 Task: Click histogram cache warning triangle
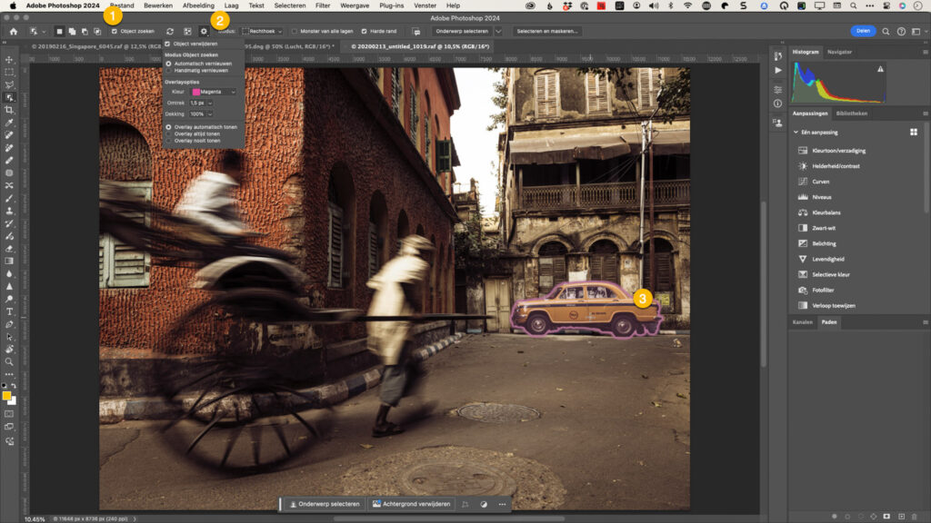click(880, 69)
